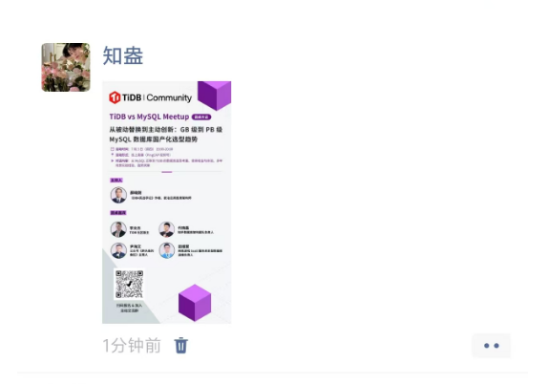The height and width of the screenshot is (384, 547).
Task: Click the purple guests section label
Action: (118, 213)
